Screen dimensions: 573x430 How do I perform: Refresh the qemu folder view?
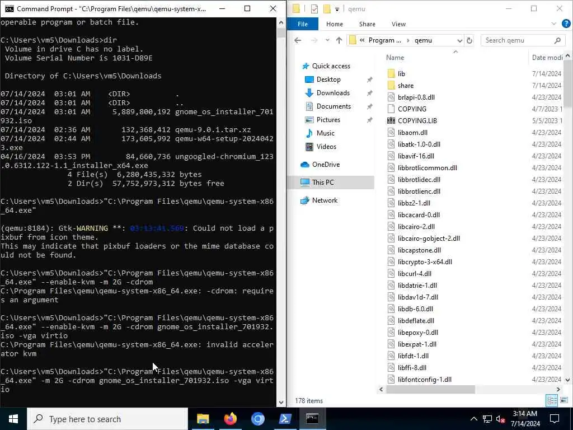pos(469,40)
